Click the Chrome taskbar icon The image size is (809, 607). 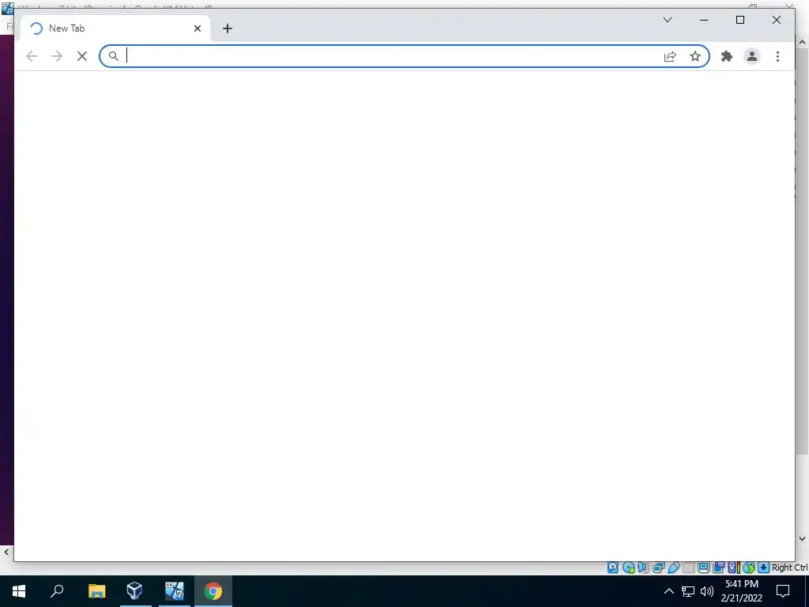[213, 591]
